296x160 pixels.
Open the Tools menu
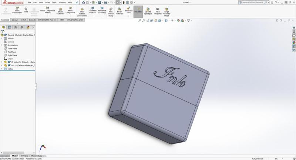[x=54, y=3]
